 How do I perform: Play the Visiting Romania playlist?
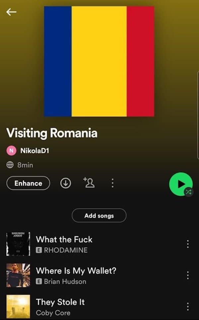(180, 184)
